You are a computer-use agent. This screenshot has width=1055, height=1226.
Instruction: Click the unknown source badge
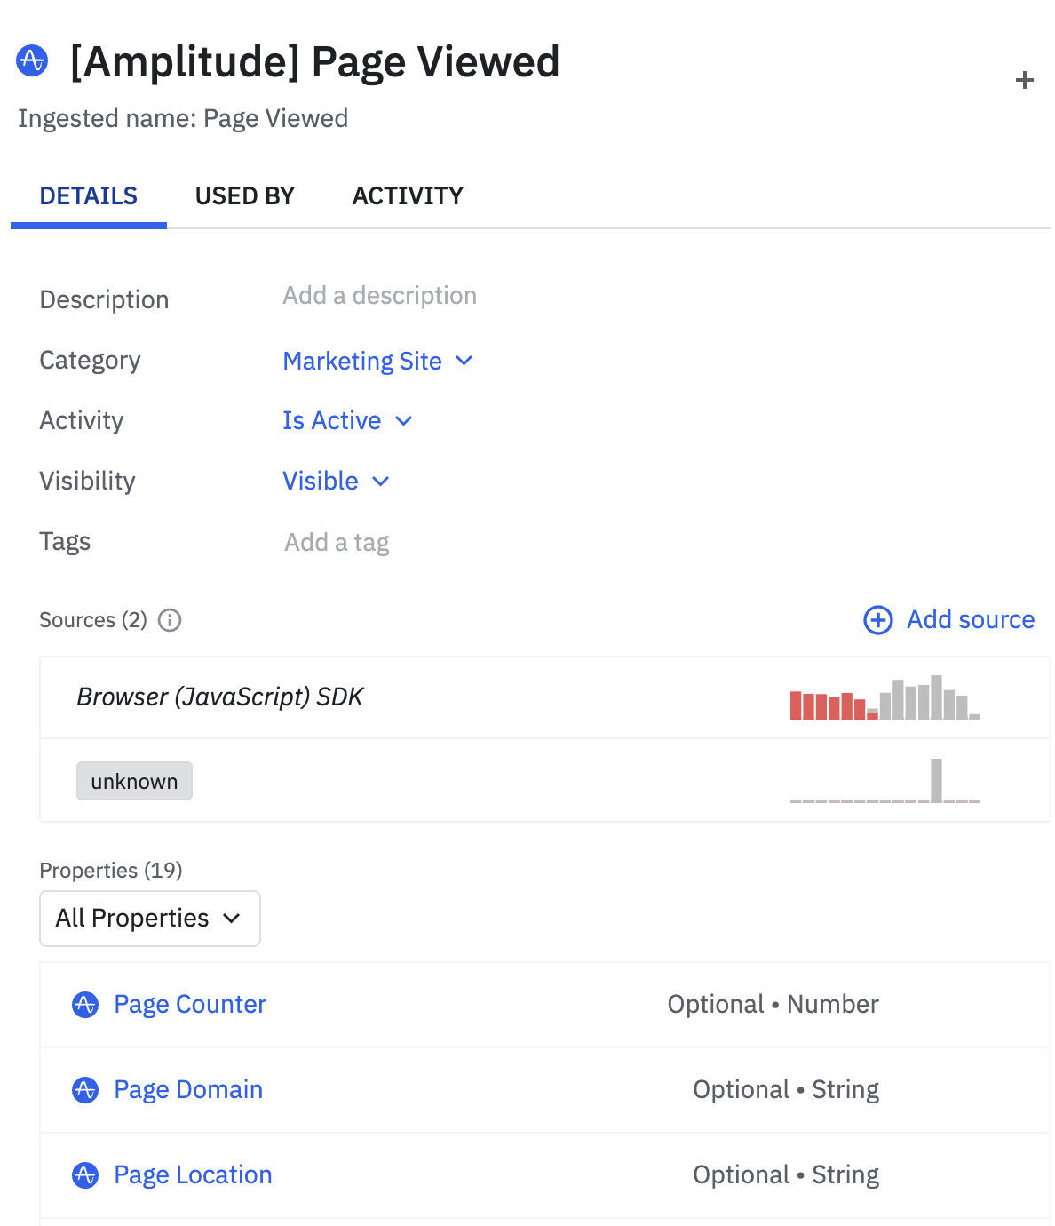click(134, 782)
